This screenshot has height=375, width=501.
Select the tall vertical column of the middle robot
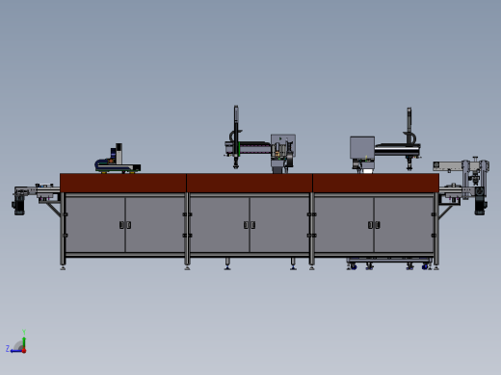236,137
